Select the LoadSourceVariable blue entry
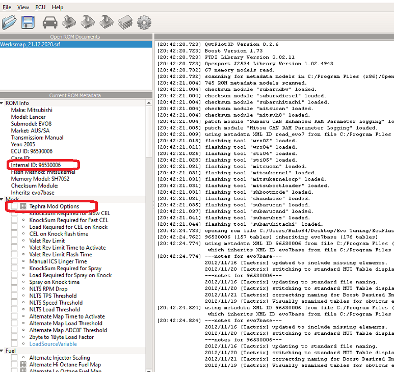 click(52, 344)
